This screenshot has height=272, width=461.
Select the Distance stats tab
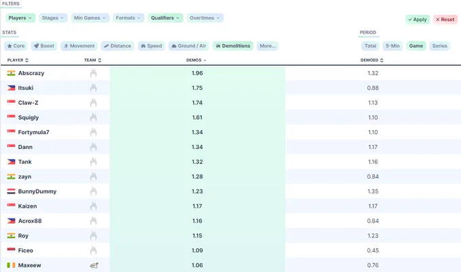(x=117, y=46)
